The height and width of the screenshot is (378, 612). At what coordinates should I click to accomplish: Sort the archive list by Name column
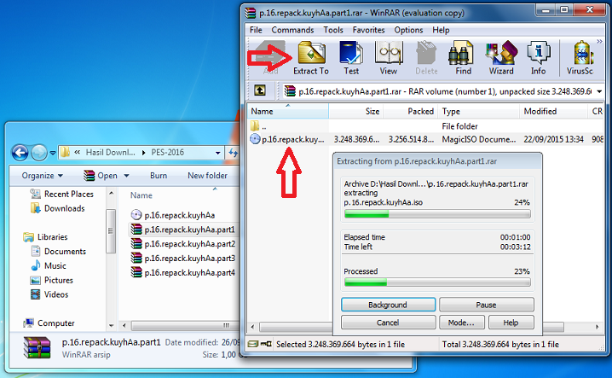(x=288, y=112)
